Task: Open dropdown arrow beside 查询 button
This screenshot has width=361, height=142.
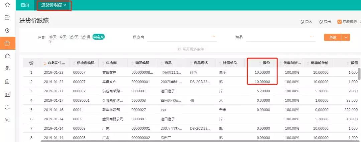Action: [346, 37]
